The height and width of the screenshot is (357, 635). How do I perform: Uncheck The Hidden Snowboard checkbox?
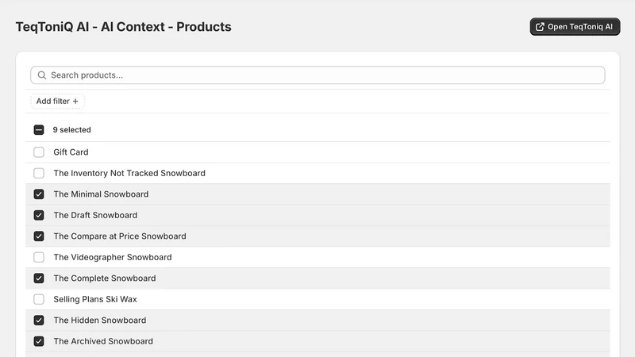[x=39, y=321]
